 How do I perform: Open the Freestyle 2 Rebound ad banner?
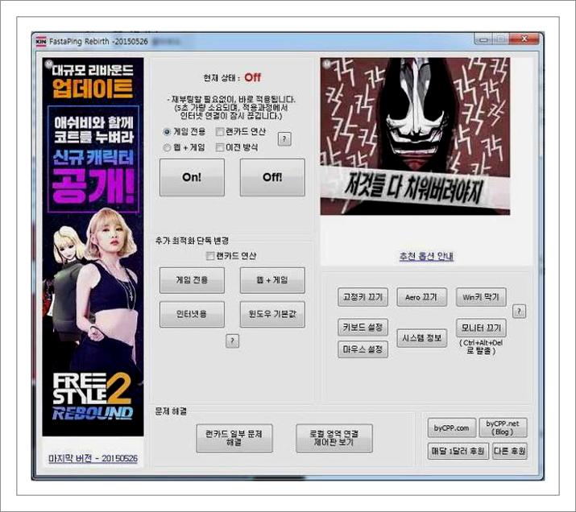tap(93, 246)
